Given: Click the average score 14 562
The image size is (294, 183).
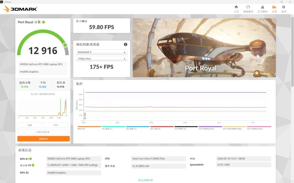Looking at the screenshot, I should tap(42, 87).
